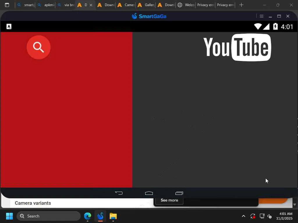Click the YouTube logo
The width and height of the screenshot is (298, 223).
pos(237,47)
